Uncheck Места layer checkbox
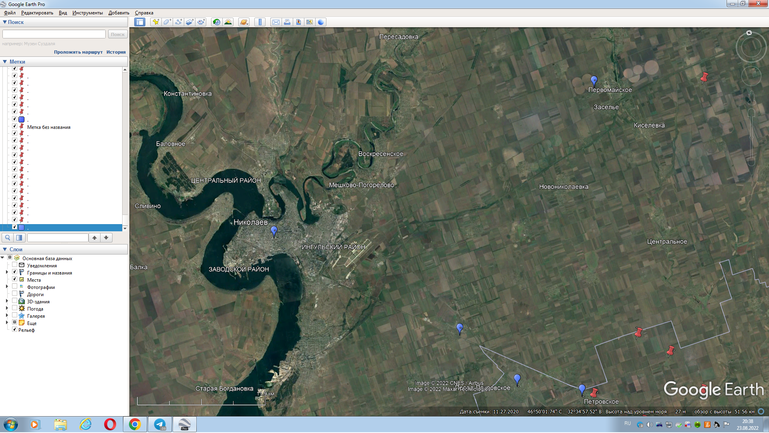 tap(14, 279)
